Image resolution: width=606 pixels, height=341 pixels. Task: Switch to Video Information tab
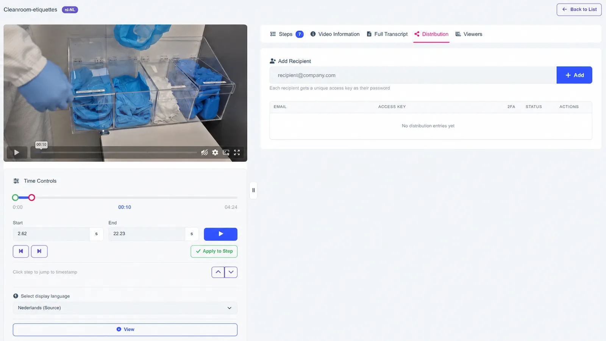[335, 34]
